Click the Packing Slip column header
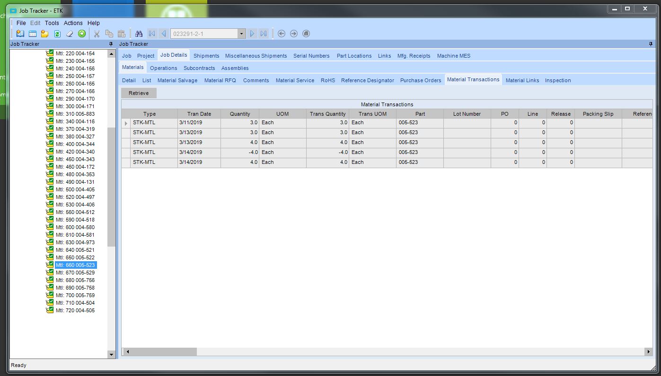 point(598,114)
